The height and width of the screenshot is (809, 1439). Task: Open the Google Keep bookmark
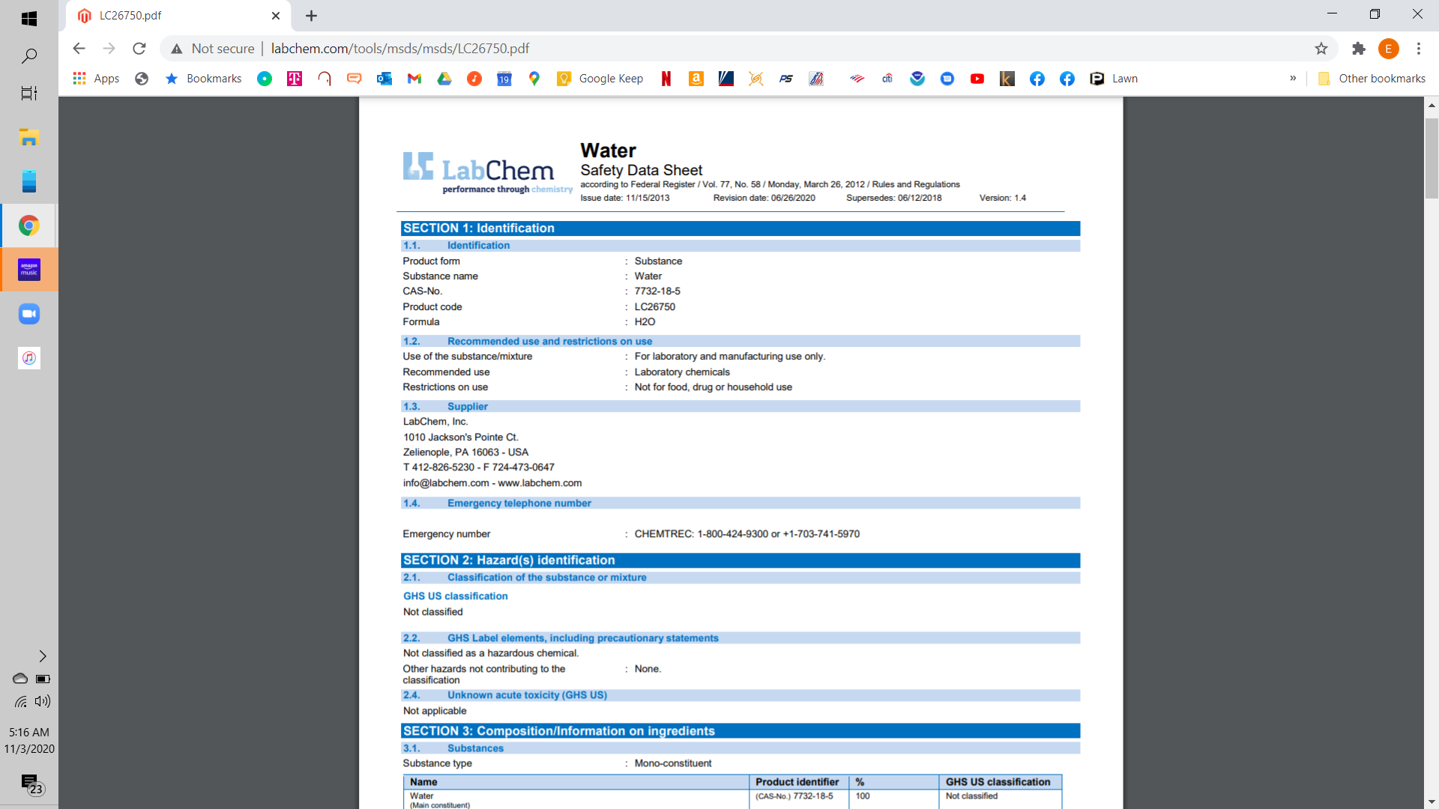(x=600, y=79)
